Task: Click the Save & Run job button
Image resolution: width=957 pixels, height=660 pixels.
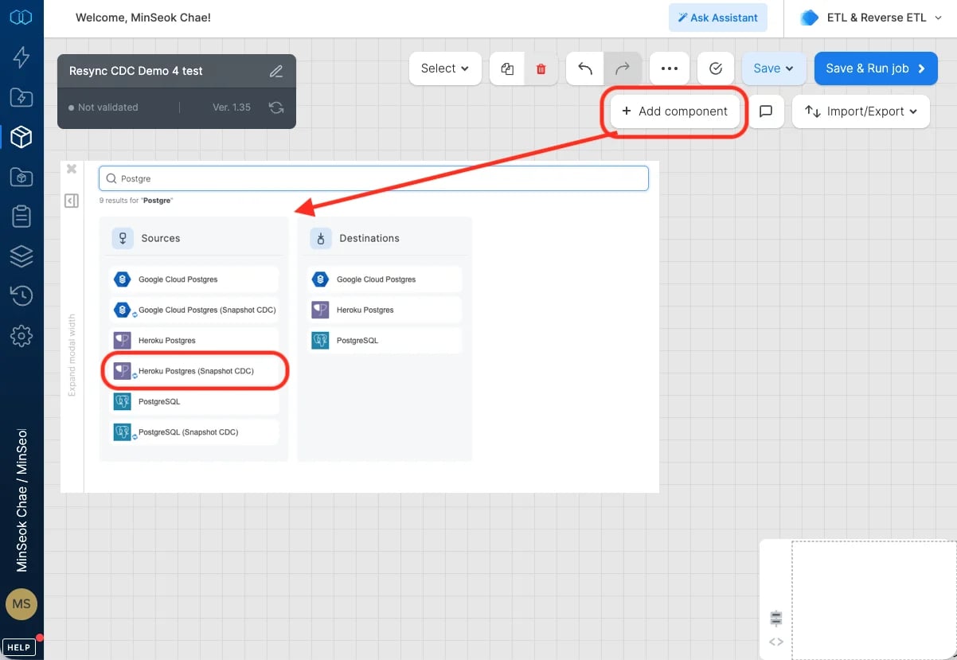Action: point(876,68)
